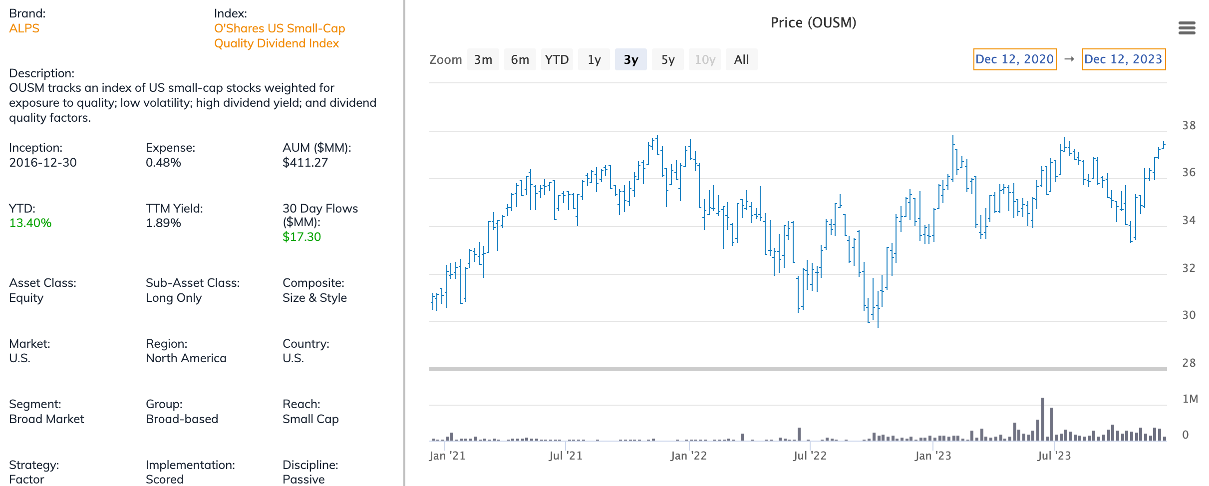Image resolution: width=1209 pixels, height=486 pixels.
Task: Open the ALPS brand link
Action: click(x=24, y=28)
